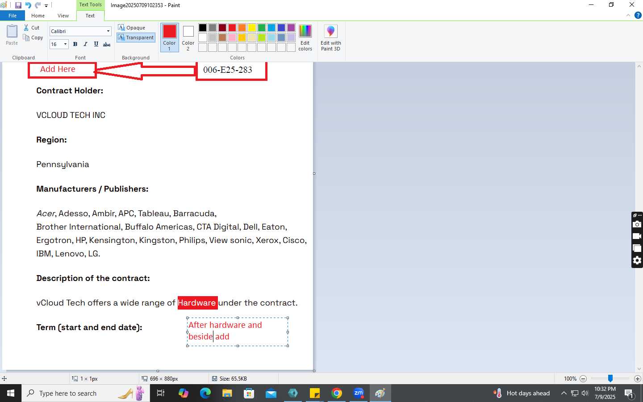Screen dimensions: 643x402
Task: Toggle Underline formatting
Action: coord(96,44)
